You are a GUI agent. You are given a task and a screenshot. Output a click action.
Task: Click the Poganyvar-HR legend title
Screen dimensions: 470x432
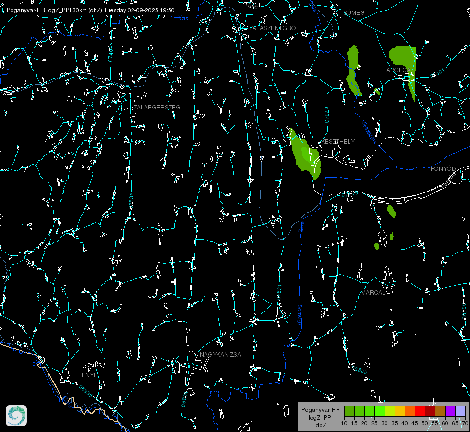(320, 410)
